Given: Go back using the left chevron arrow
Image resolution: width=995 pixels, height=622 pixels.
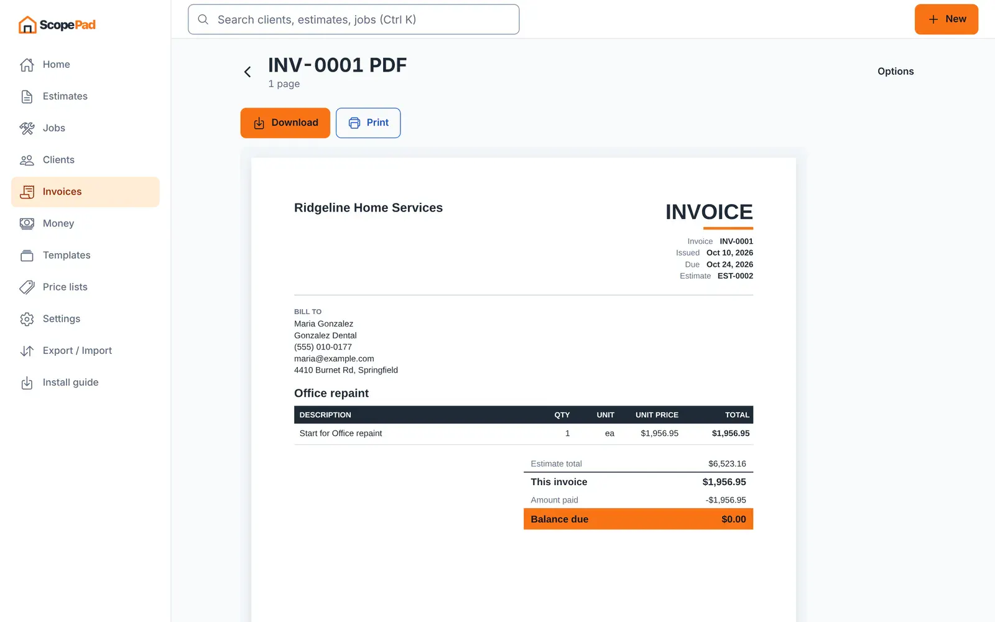Looking at the screenshot, I should pyautogui.click(x=248, y=72).
